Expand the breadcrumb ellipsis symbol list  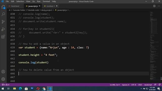coord(70,10)
